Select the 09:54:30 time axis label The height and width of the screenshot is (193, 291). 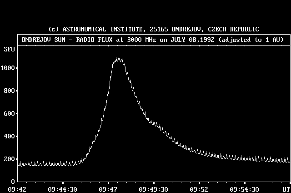tap(245, 189)
